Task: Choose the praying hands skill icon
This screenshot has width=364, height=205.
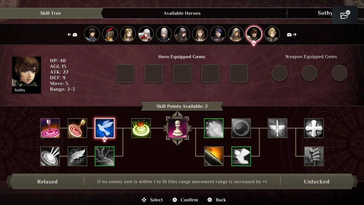Action: tap(214, 128)
